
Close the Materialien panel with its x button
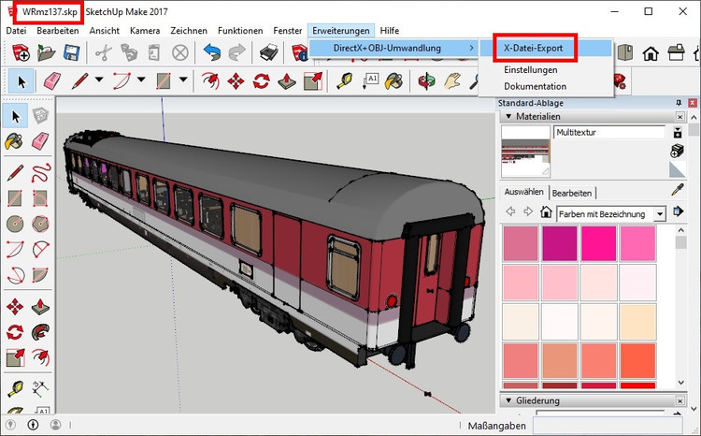pos(680,116)
